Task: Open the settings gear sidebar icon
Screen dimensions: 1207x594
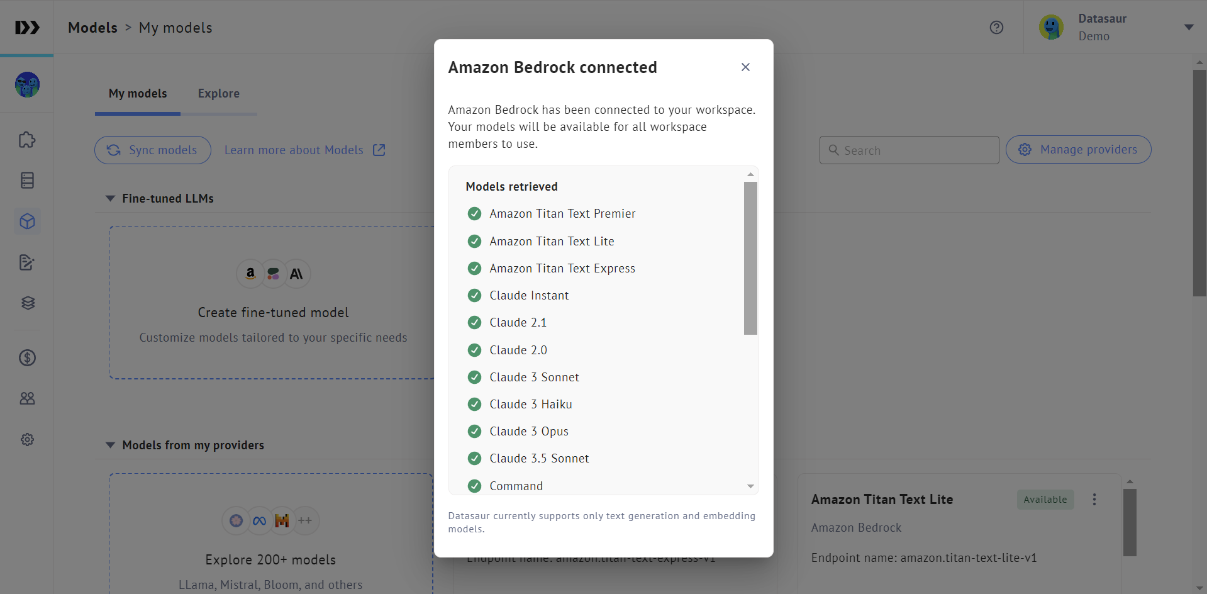Action: [27, 440]
